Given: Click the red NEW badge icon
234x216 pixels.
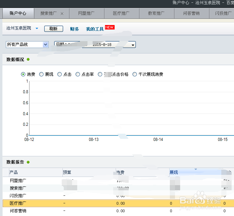Looking at the screenshot, I should click(110, 27).
